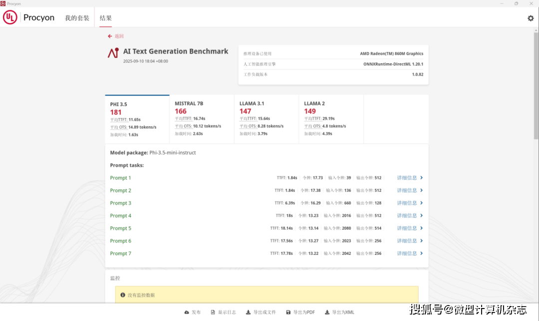Open the 我的套装 menu tab

point(77,18)
